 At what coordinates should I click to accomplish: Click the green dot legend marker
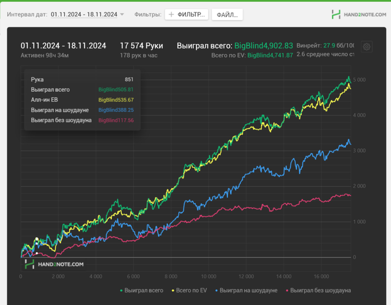pyautogui.click(x=121, y=290)
